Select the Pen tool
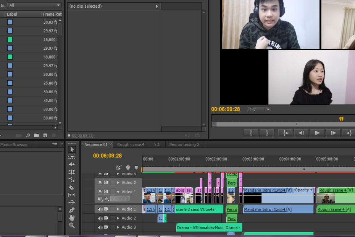The width and height of the screenshot is (355, 237). point(72,210)
